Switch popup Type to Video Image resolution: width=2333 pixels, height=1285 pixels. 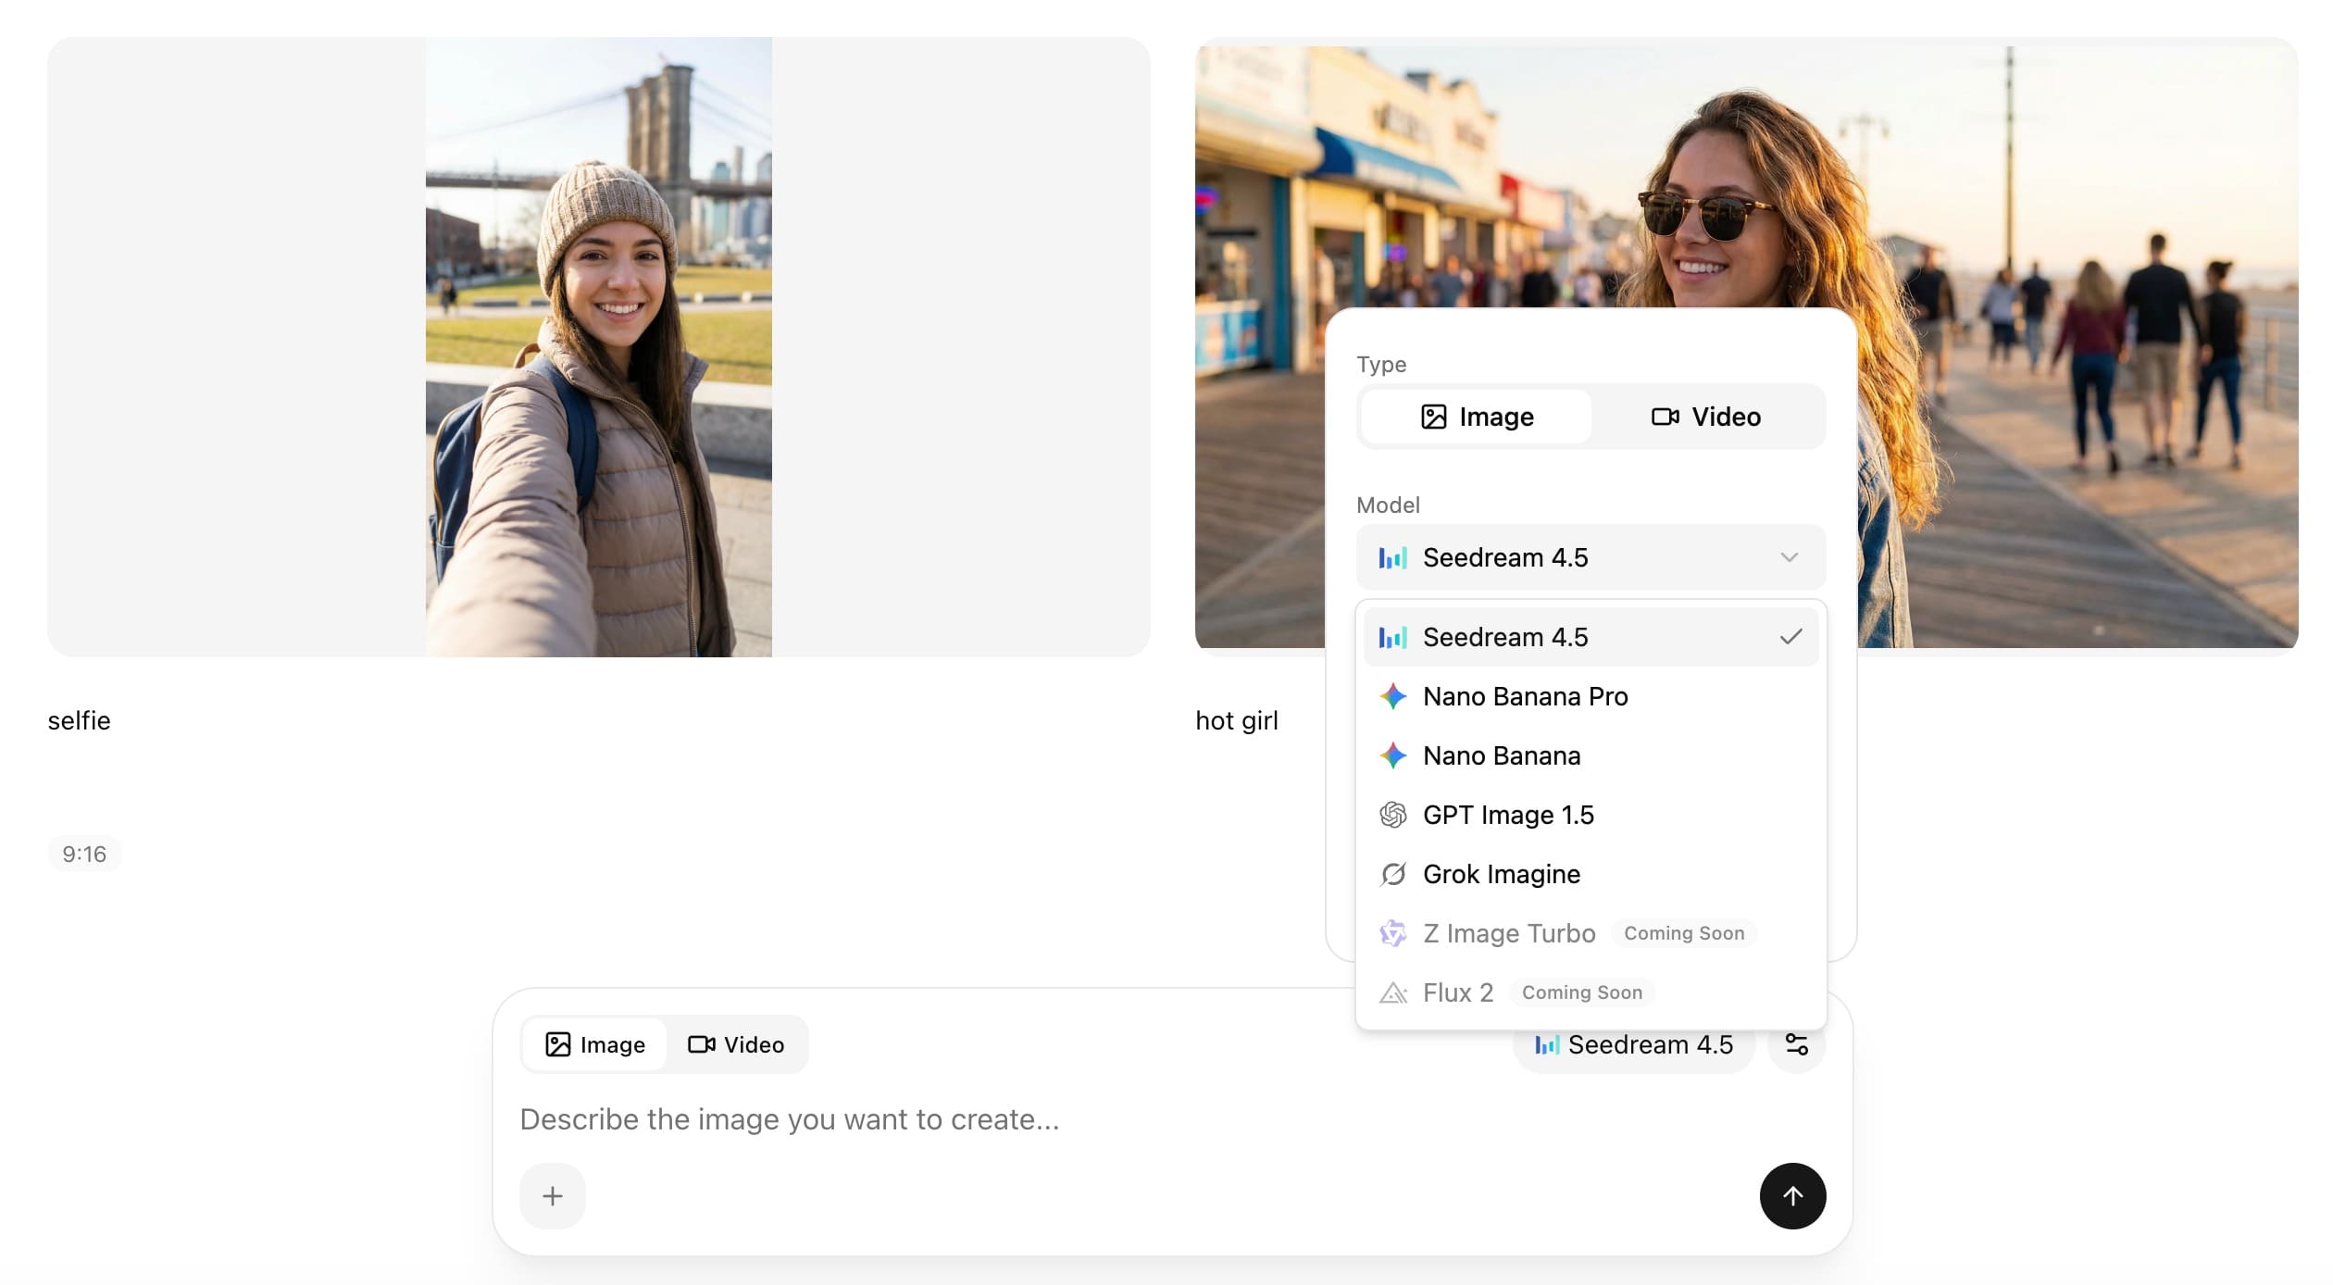(x=1706, y=417)
